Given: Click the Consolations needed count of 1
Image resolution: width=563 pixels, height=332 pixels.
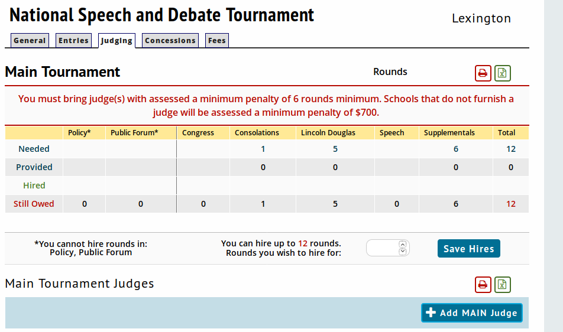Looking at the screenshot, I should point(263,149).
